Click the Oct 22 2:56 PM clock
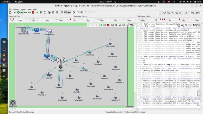The height and width of the screenshot is (114, 203). coord(105,2)
